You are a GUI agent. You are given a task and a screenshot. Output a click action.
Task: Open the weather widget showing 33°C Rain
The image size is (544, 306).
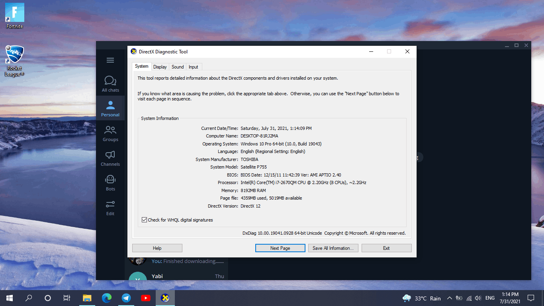point(422,298)
